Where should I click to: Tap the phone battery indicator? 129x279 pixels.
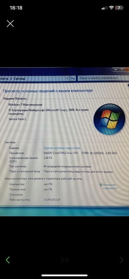(x=119, y=8)
